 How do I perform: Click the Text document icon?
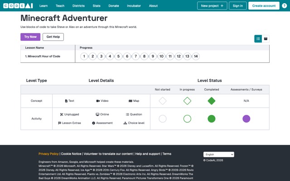pos(66,101)
